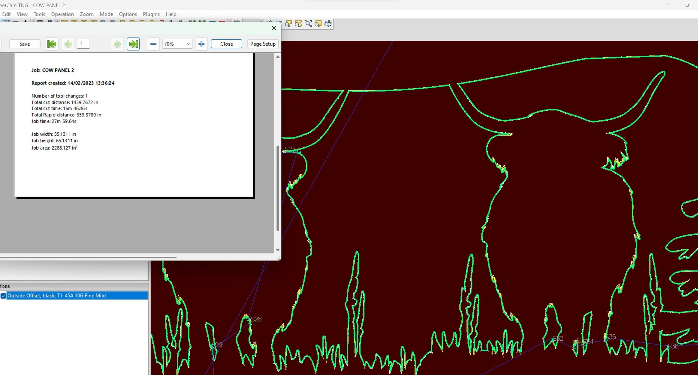Click 'Job width: 35.1311 in' line
The width and height of the screenshot is (698, 375).
54,134
